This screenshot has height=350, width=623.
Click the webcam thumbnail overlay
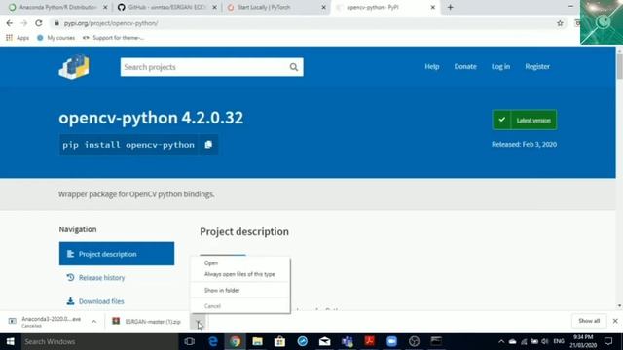point(602,21)
